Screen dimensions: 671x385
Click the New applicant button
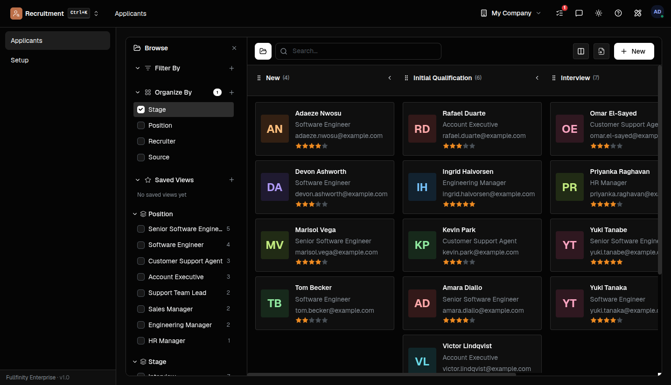pyautogui.click(x=634, y=51)
